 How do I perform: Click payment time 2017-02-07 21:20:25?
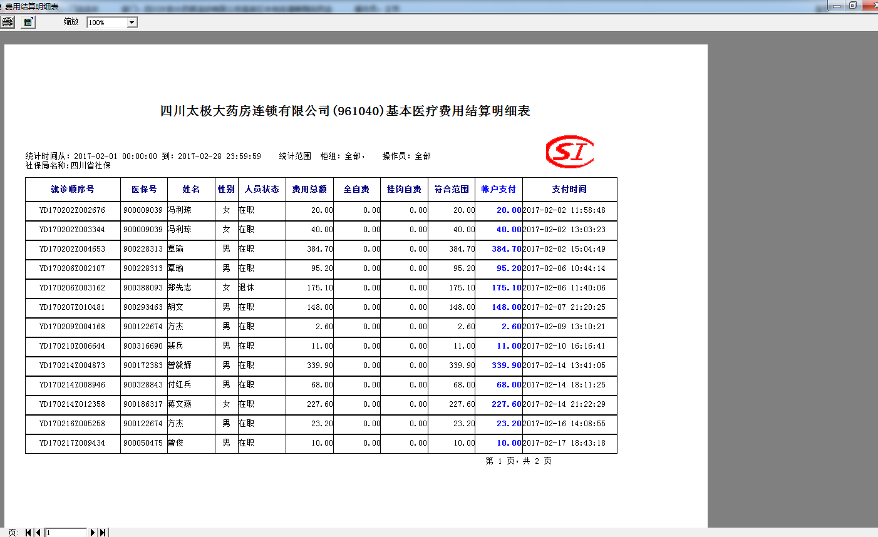coord(564,307)
